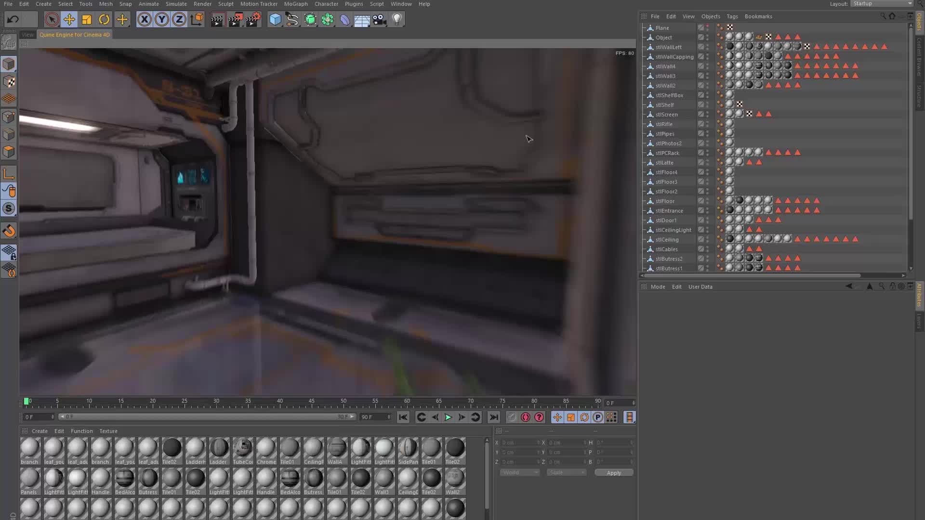Open the Simulate menu
The height and width of the screenshot is (520, 925).
[176, 4]
